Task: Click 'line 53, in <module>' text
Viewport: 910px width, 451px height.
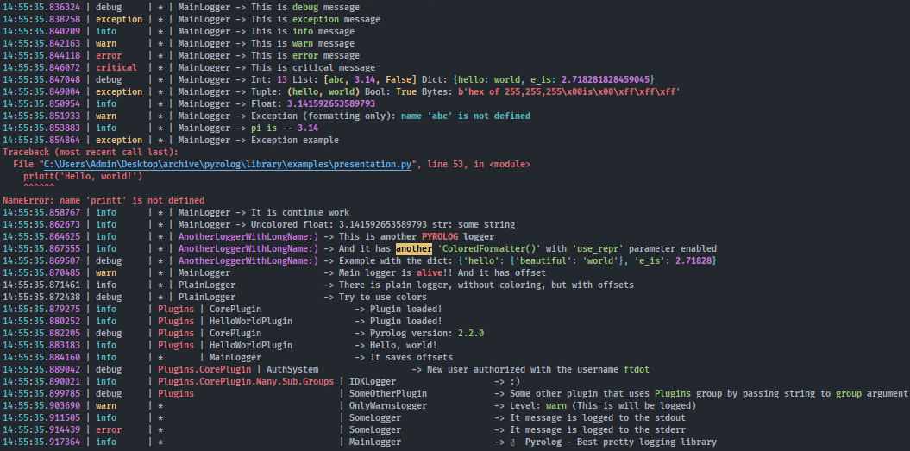Action: (x=478, y=164)
